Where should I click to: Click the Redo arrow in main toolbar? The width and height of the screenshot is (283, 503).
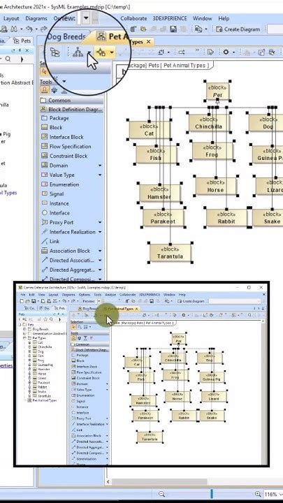point(44,29)
